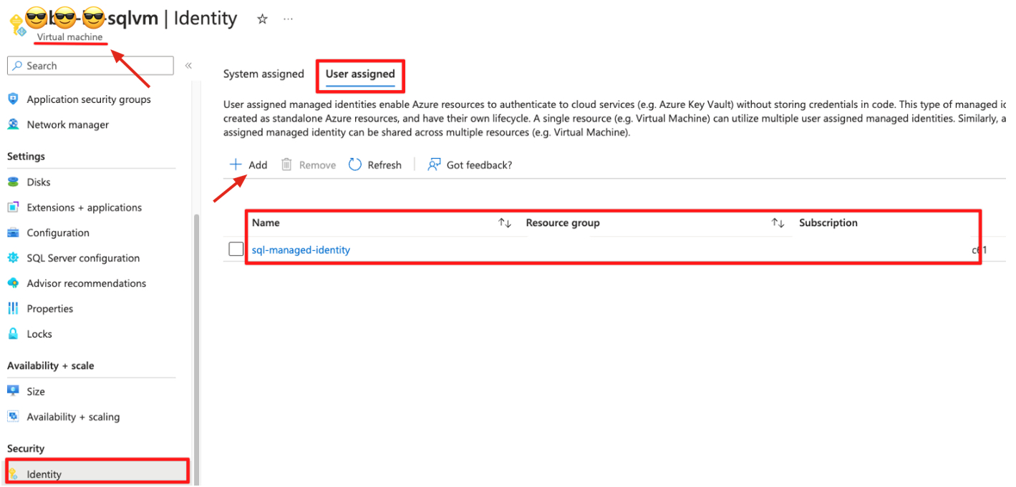1016x487 pixels.
Task: Click the Add button label
Action: tap(258, 165)
